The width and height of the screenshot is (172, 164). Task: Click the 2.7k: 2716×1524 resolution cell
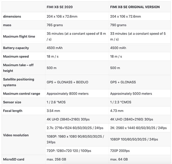(x=75, y=128)
